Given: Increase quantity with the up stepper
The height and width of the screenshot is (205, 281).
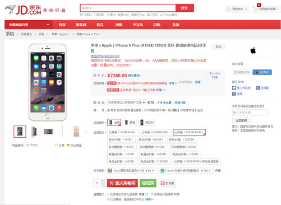Looking at the screenshot, I should [103, 181].
